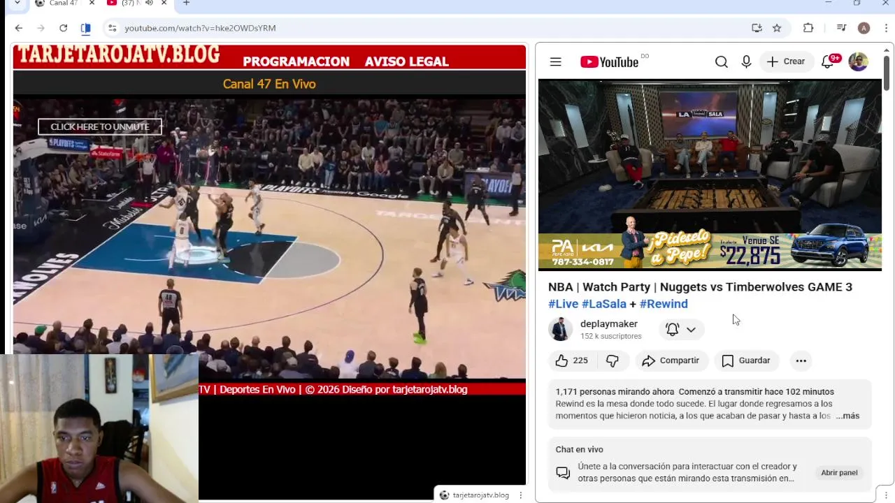The image size is (895, 503).
Task: Open deplaymaker channel name link
Action: 608,323
